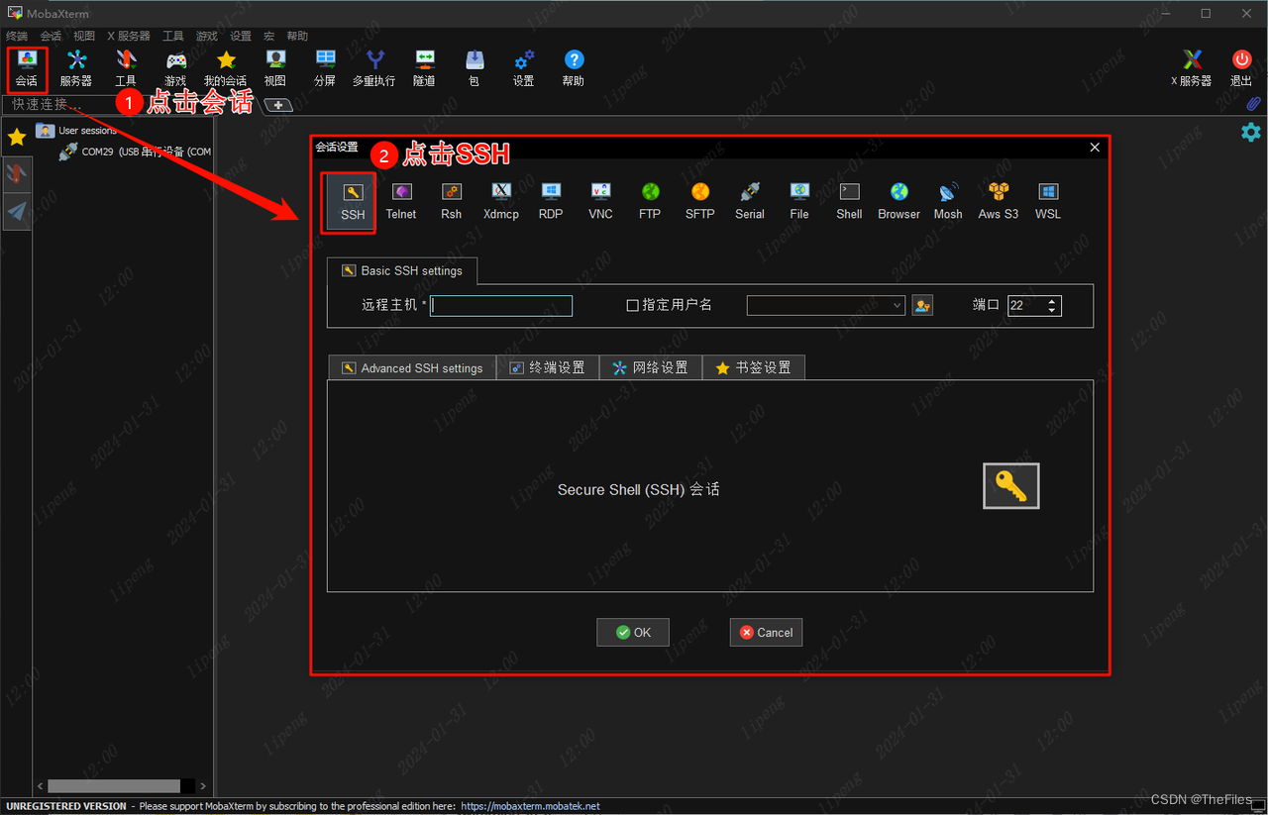1268x815 pixels.
Task: Select the User sessions folder
Action: pos(77,130)
